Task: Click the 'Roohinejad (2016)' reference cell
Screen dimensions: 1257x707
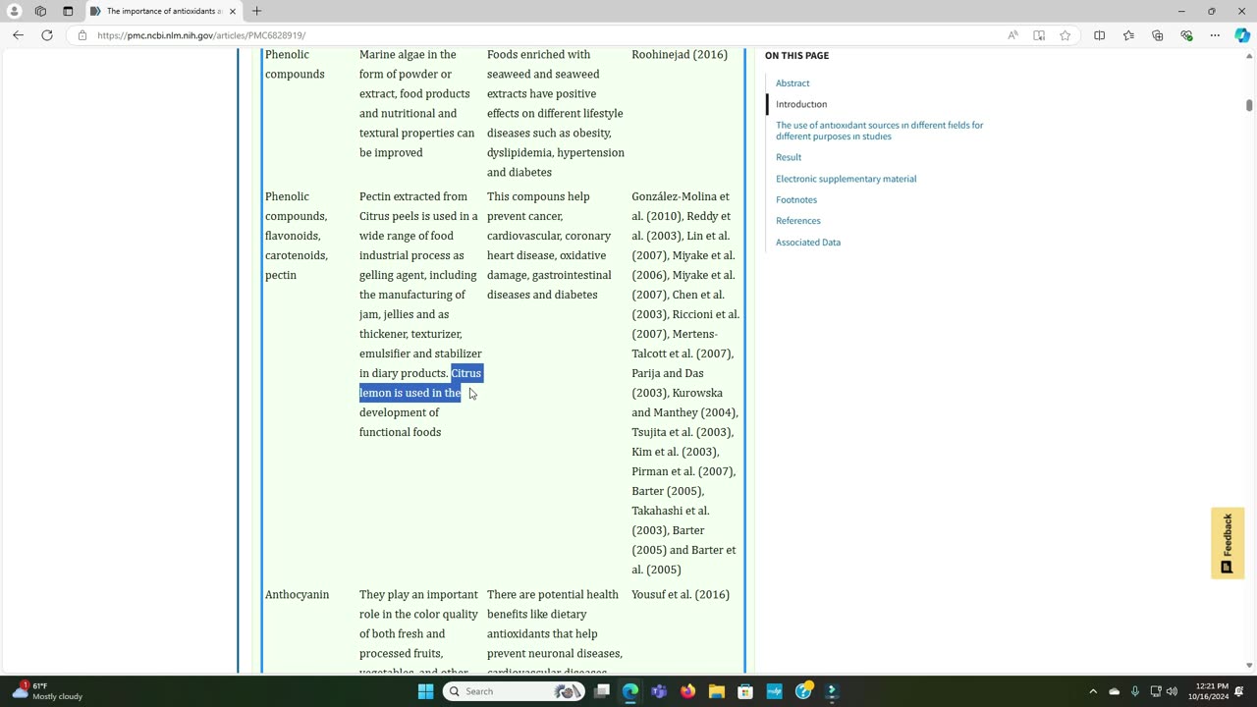Action: [x=680, y=55]
